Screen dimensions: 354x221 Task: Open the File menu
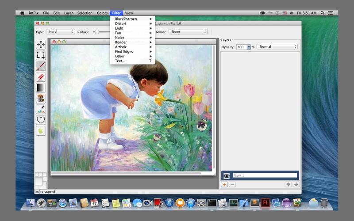pyautogui.click(x=46, y=13)
